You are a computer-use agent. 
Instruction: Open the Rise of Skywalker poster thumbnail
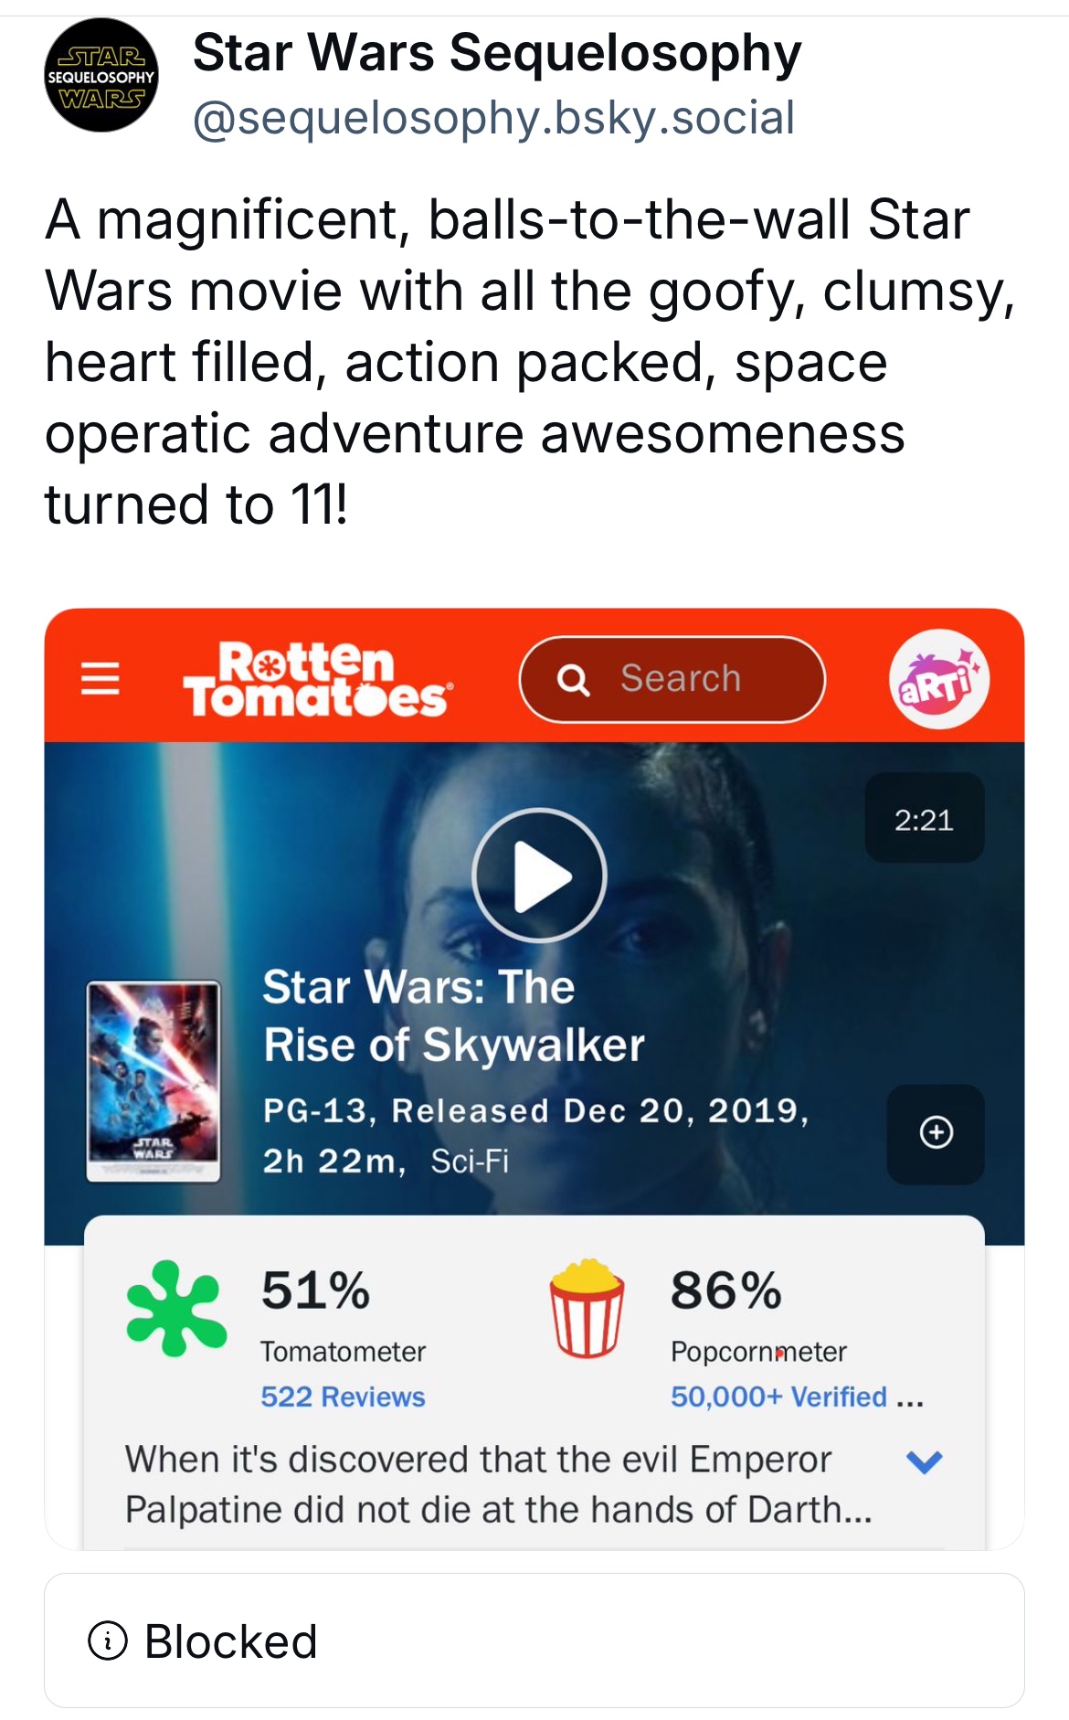click(x=153, y=1081)
